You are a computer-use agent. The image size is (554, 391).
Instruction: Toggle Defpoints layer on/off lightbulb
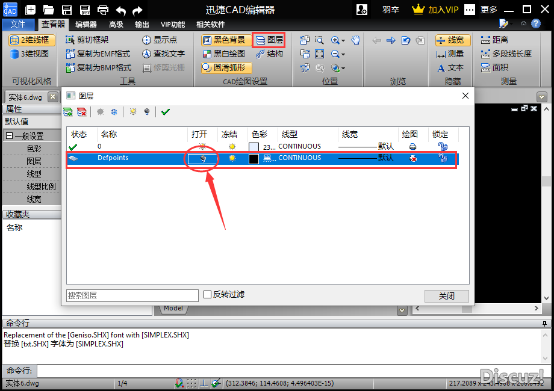pyautogui.click(x=203, y=158)
